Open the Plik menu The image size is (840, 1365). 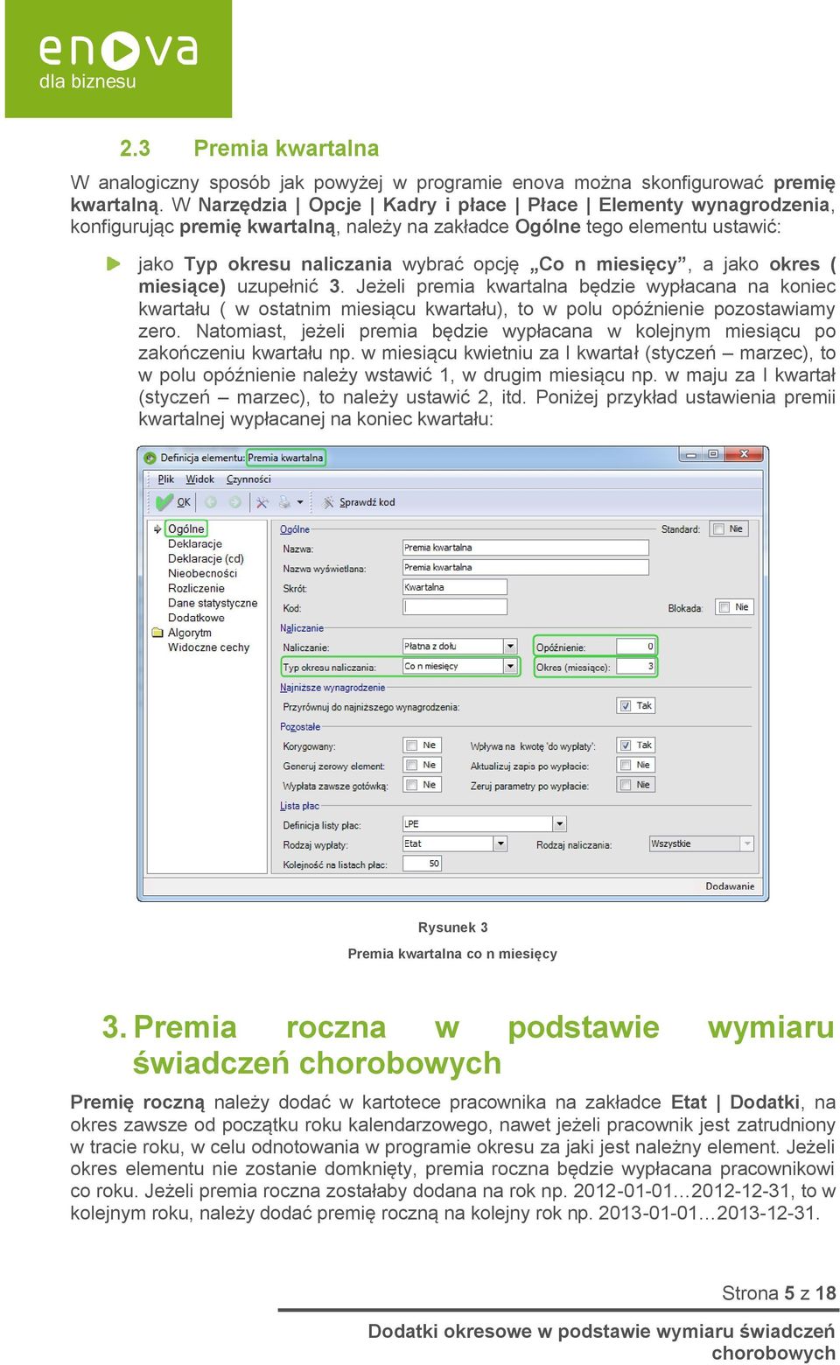166,479
